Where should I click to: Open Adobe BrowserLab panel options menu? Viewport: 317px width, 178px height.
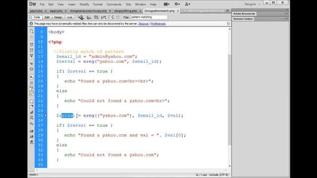coord(286,14)
